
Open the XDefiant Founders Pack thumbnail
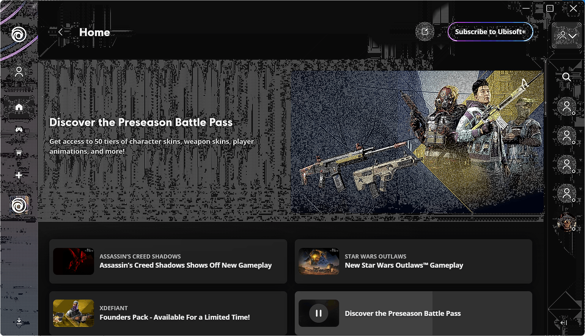74,313
